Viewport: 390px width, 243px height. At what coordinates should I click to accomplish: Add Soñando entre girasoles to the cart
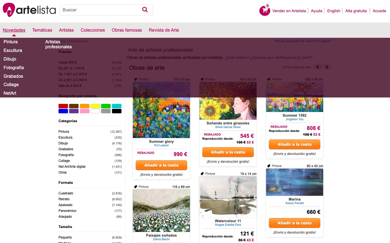(x=228, y=152)
